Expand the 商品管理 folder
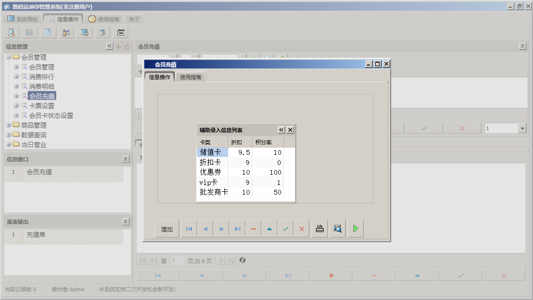Viewport: 533px width, 300px height. 9,125
